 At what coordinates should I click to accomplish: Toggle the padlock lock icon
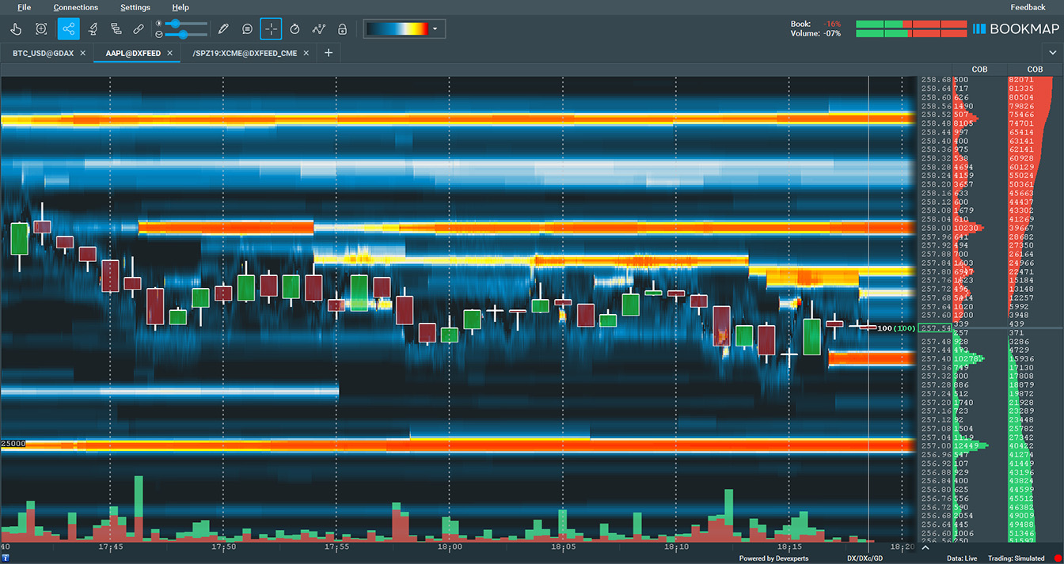[342, 29]
